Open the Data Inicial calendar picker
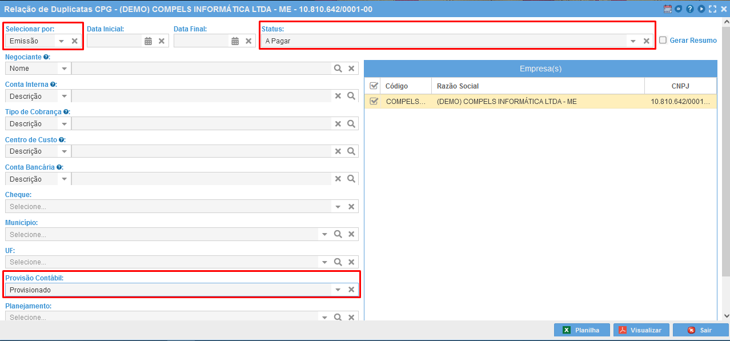Image resolution: width=730 pixels, height=341 pixels. 148,41
